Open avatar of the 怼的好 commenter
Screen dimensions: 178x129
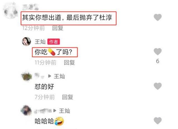click(27, 76)
